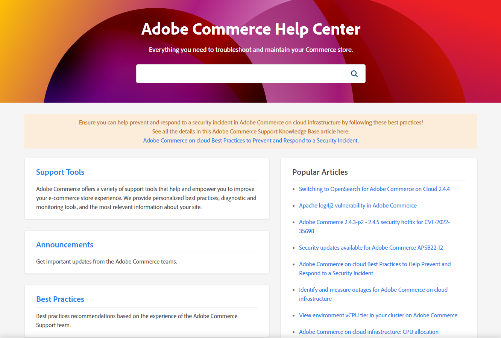Click the Announcements card description text
Screen dimensions: 501x338
pyautogui.click(x=106, y=262)
